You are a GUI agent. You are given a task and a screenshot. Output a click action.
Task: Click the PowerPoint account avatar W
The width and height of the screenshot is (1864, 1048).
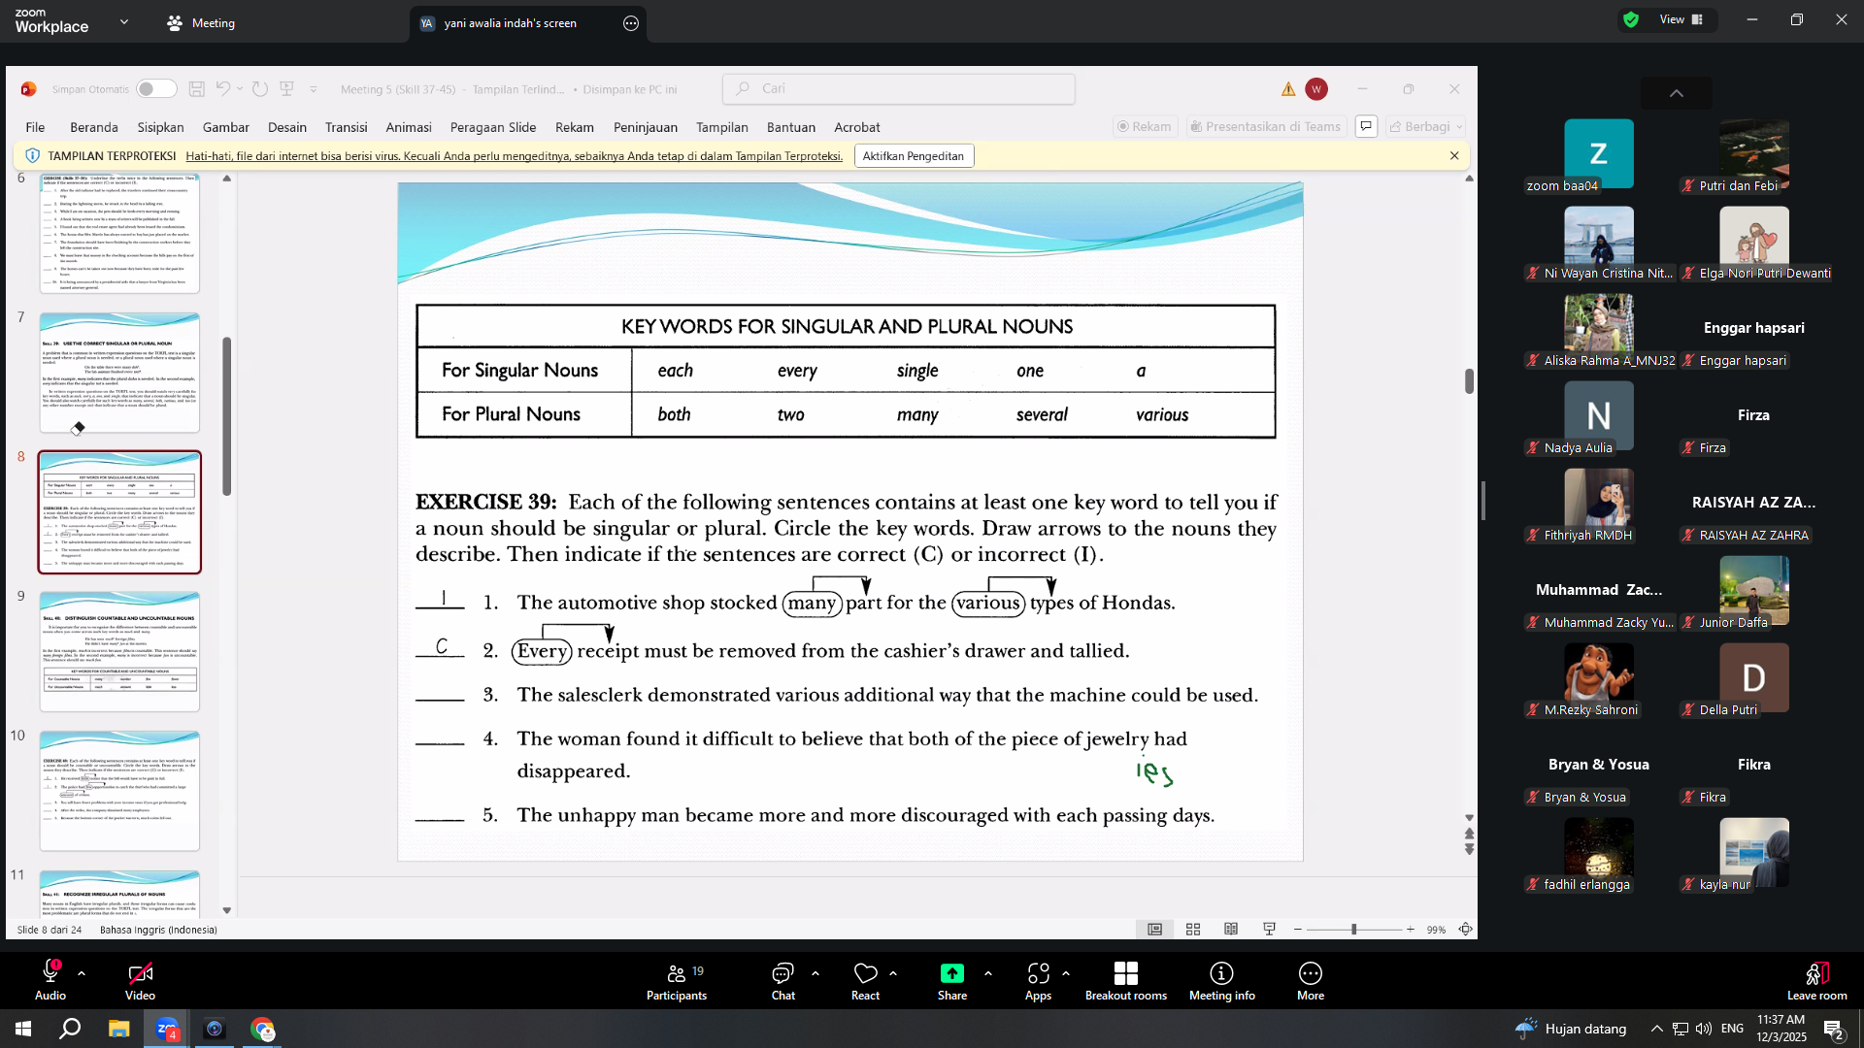tap(1316, 89)
